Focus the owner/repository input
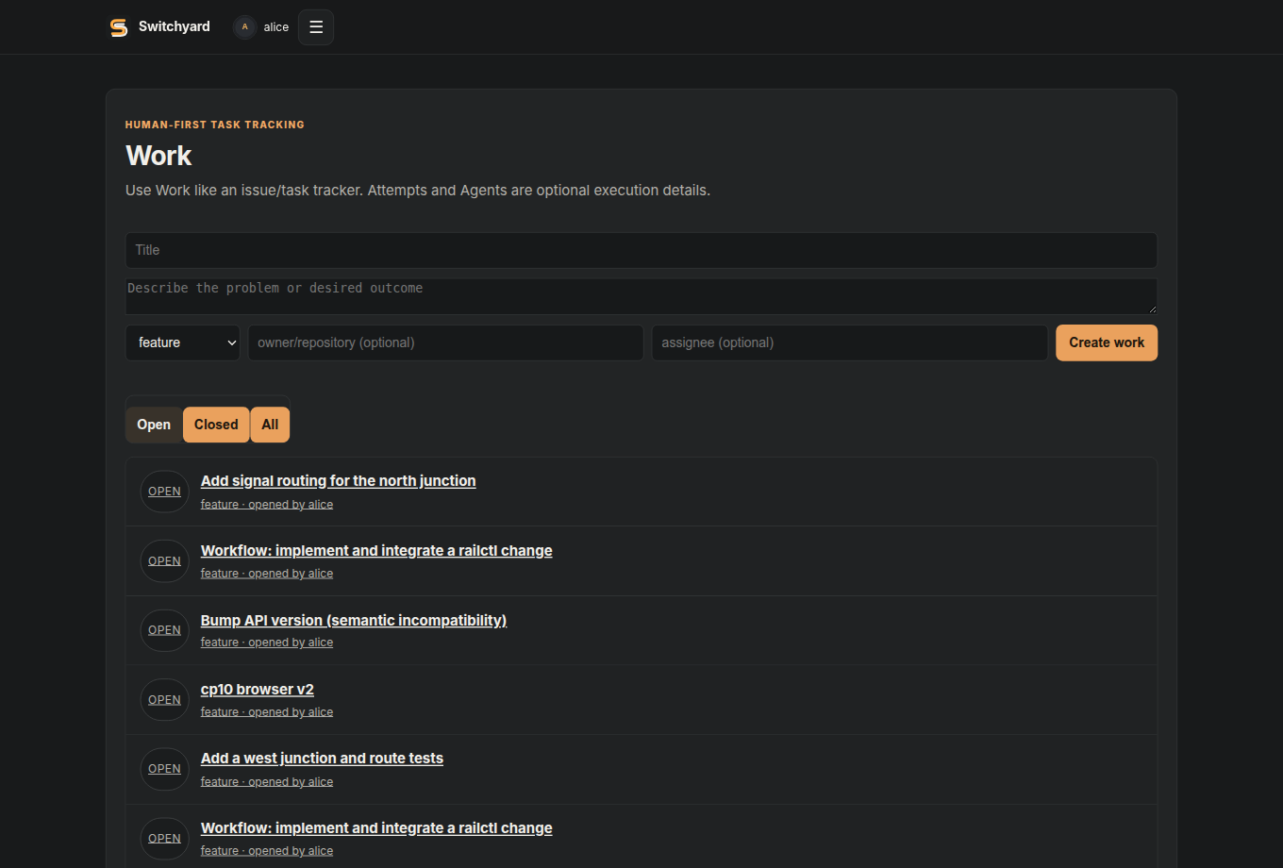This screenshot has width=1283, height=868. coord(446,342)
